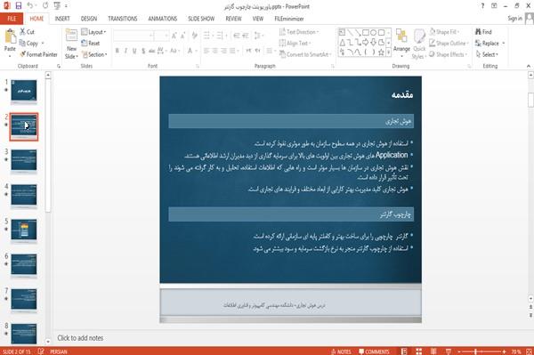Switch to Reading View in the status bar
The width and height of the screenshot is (534, 355).
433,351
